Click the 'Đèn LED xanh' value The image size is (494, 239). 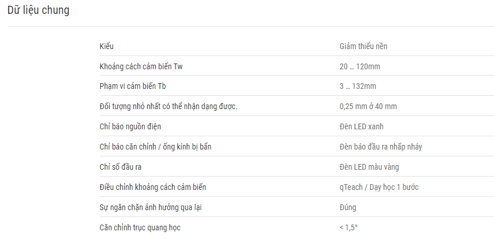click(361, 126)
